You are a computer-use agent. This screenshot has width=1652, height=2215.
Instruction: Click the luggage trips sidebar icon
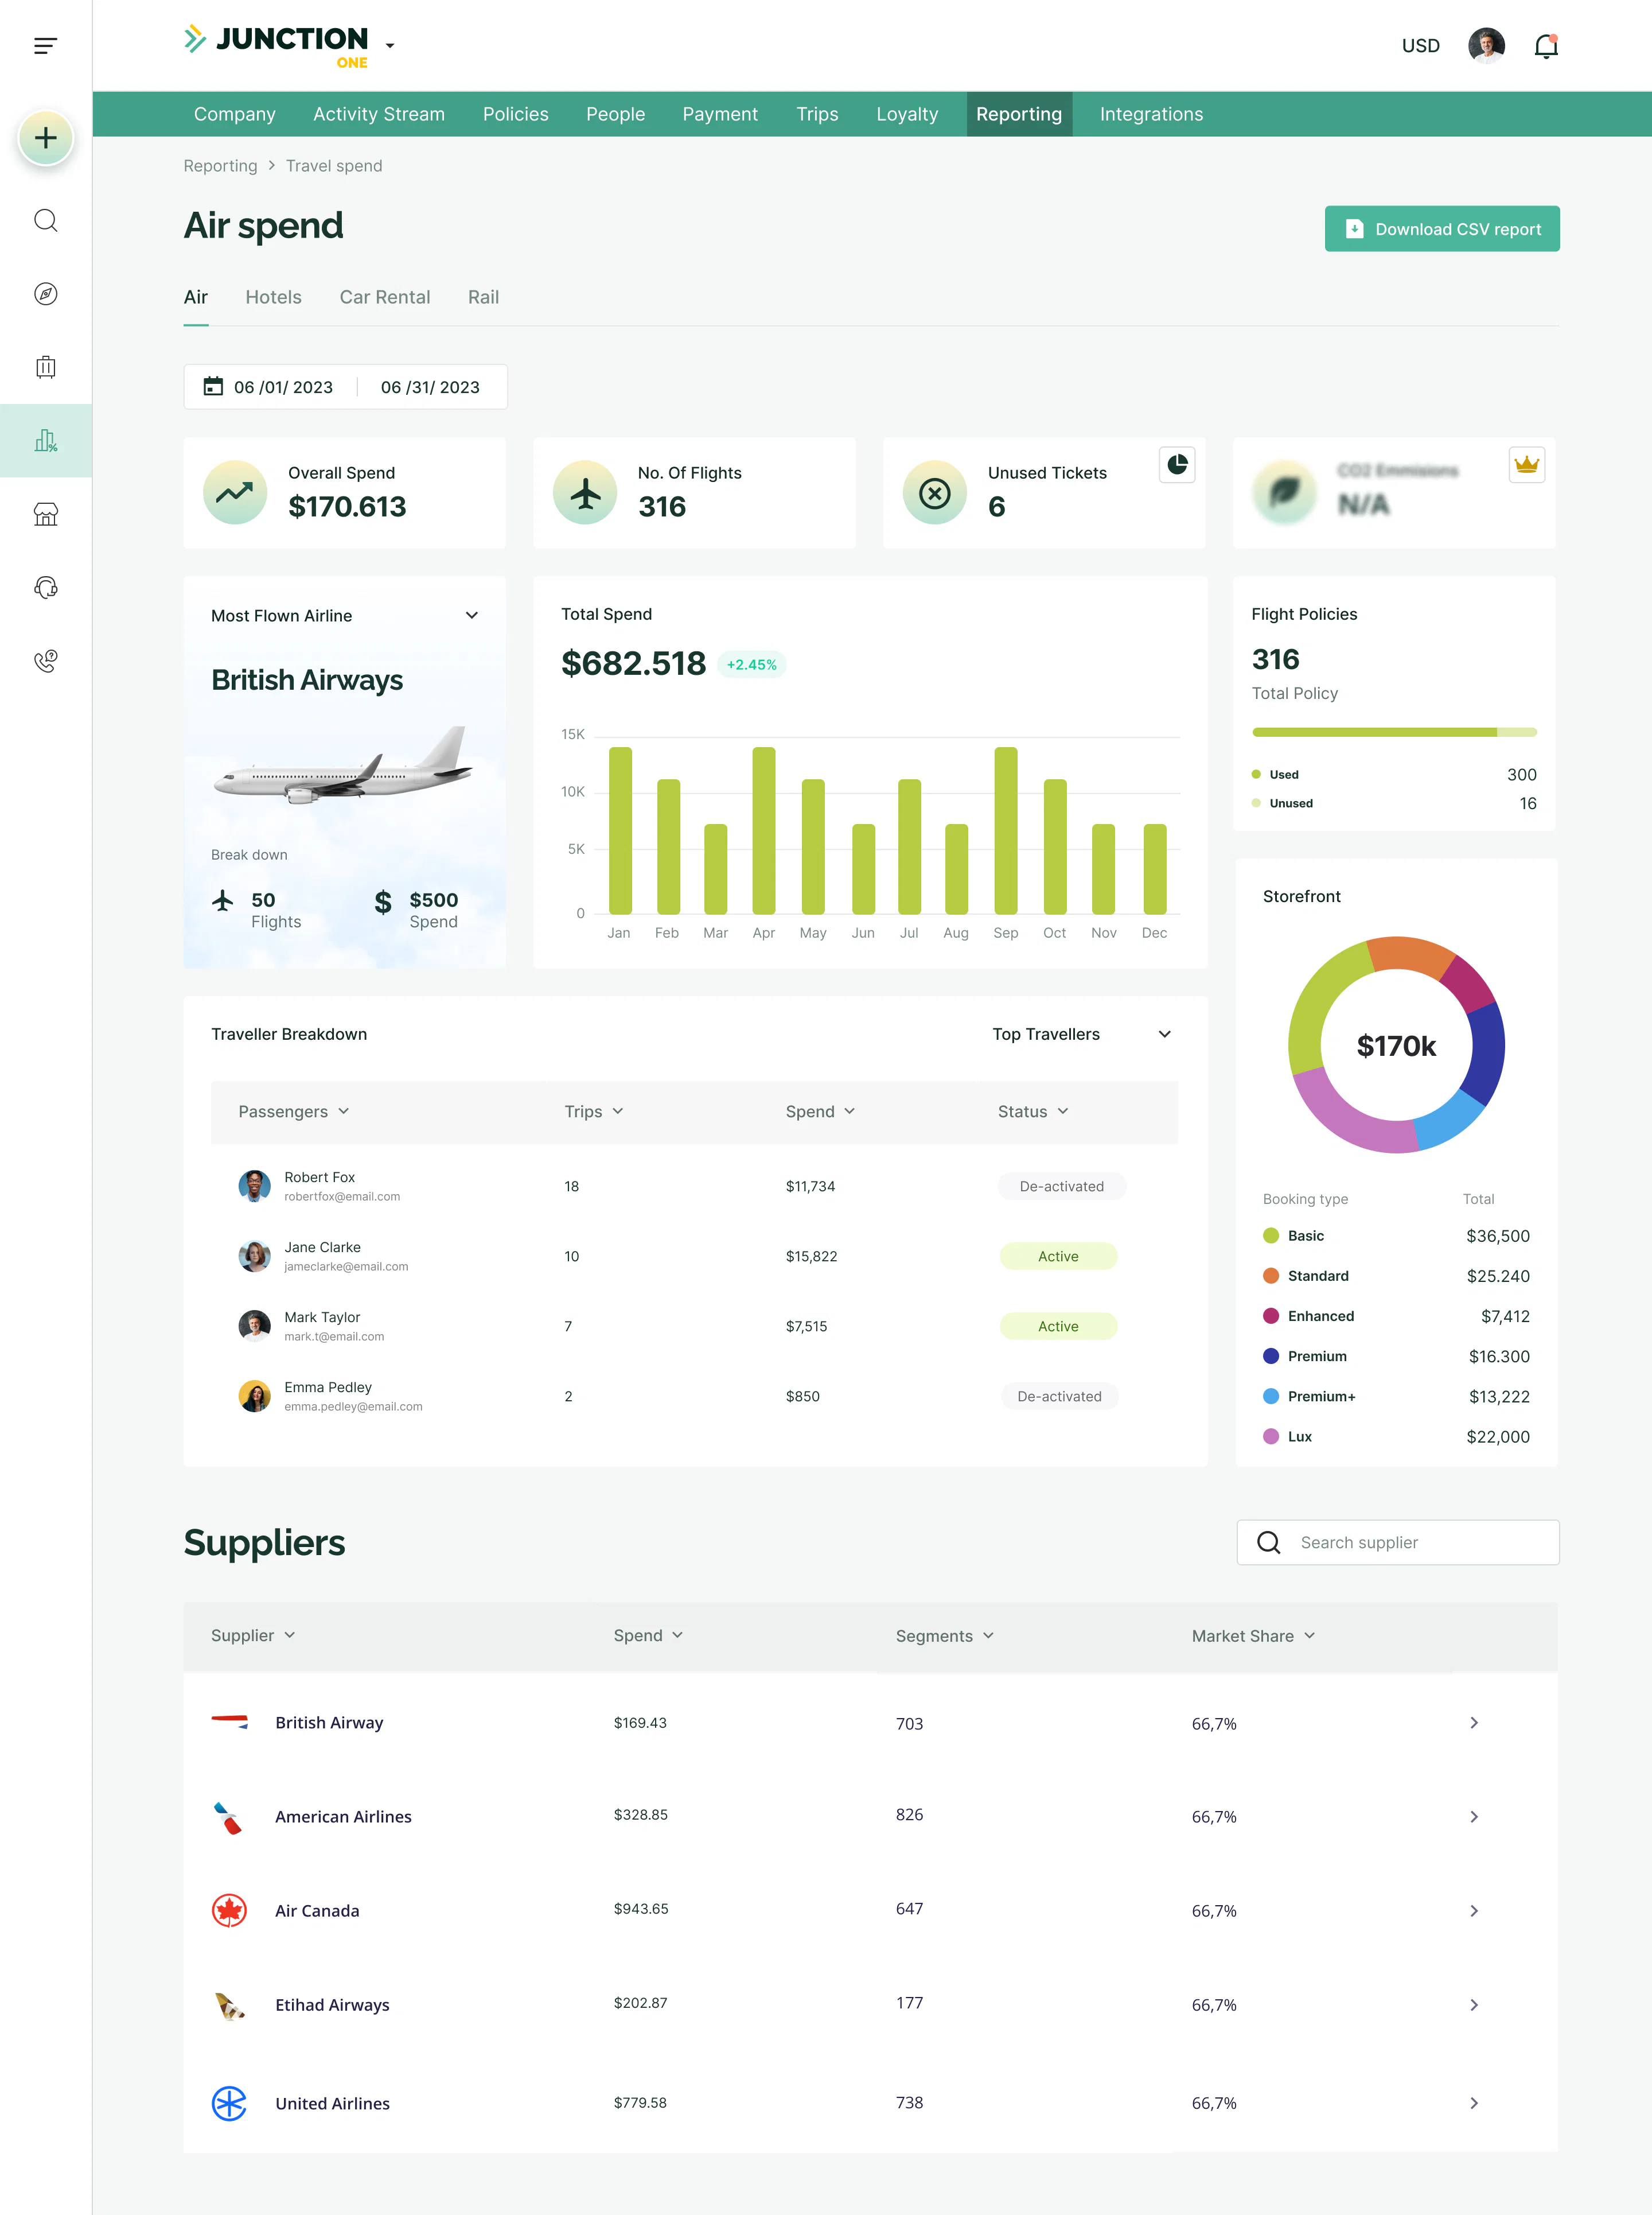point(46,367)
